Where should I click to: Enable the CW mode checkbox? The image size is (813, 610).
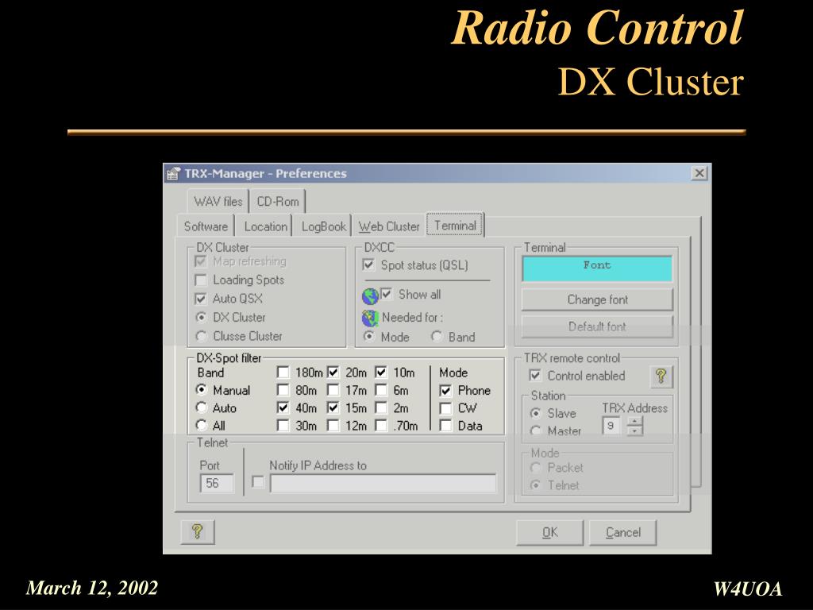tap(445, 408)
